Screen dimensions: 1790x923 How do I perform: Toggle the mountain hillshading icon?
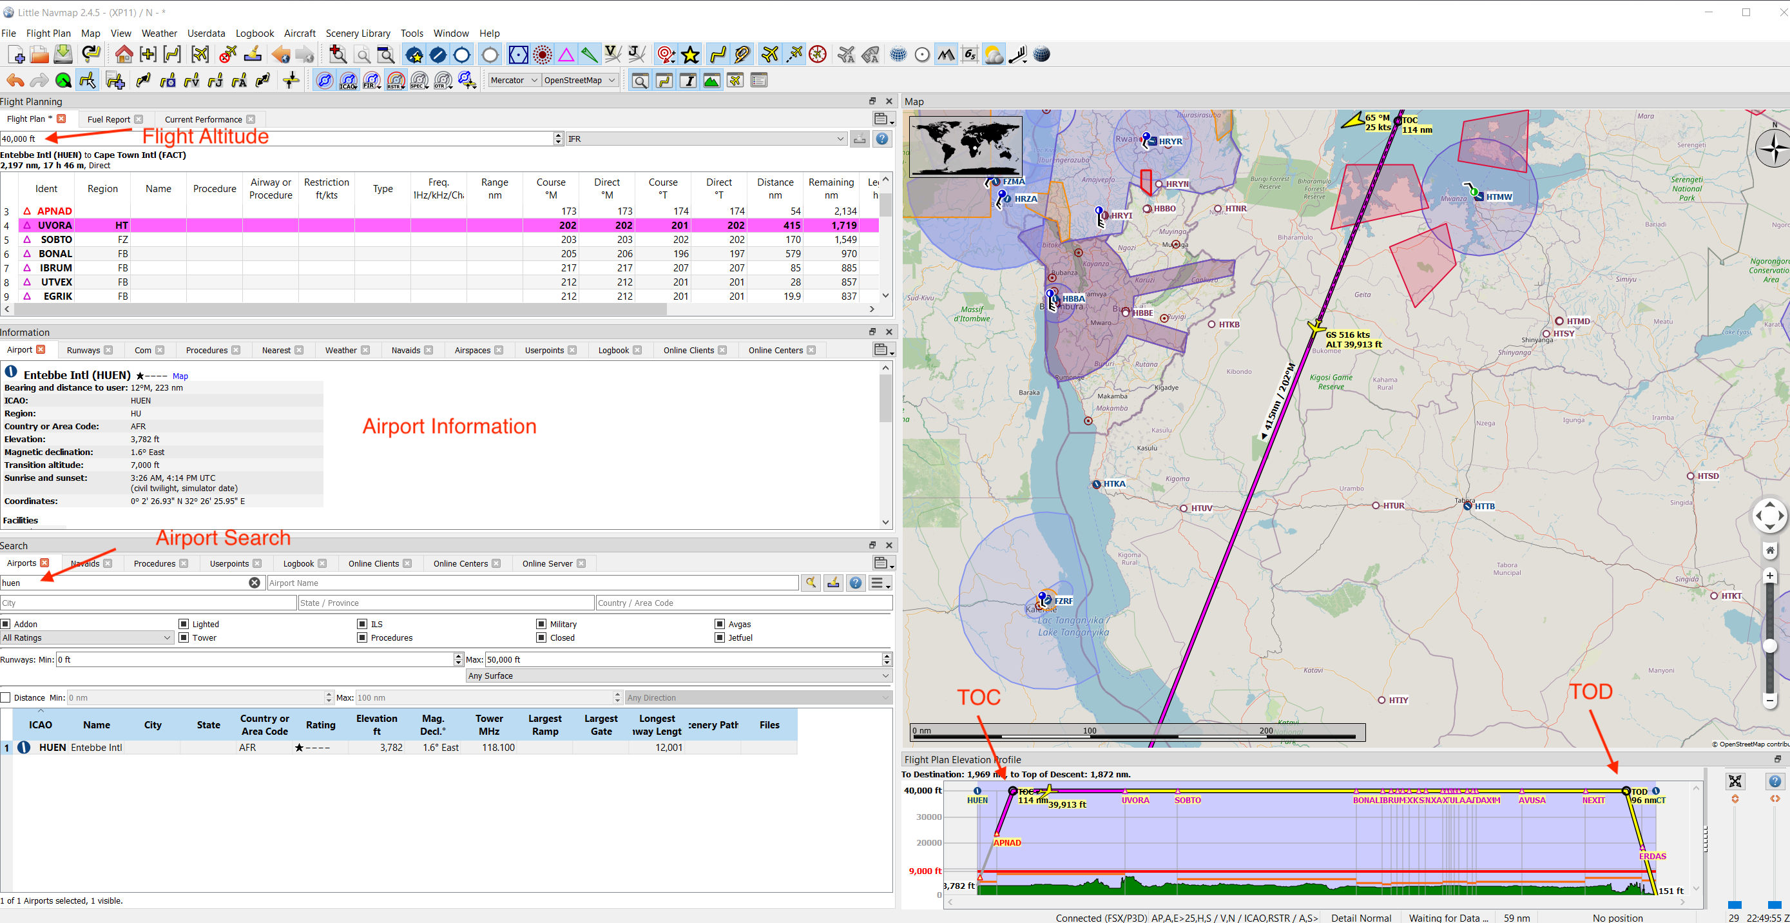pos(946,54)
